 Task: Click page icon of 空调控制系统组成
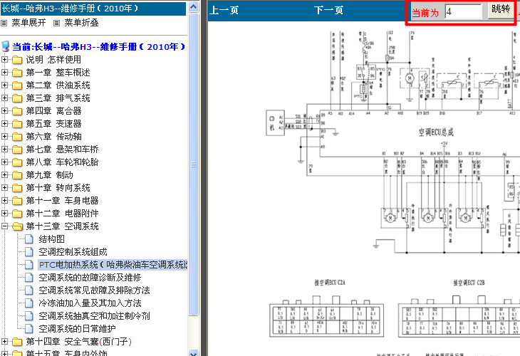coord(29,252)
